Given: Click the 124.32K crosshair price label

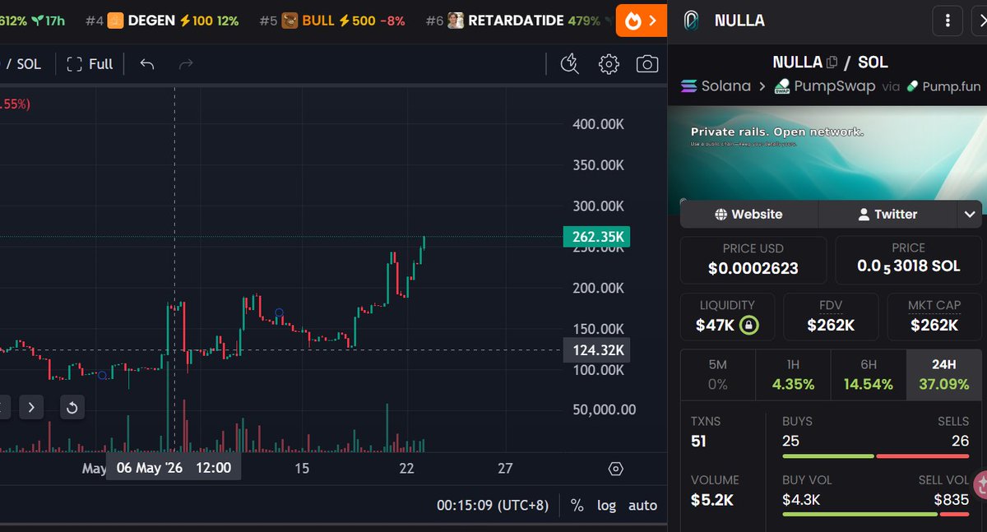Looking at the screenshot, I should tap(595, 350).
